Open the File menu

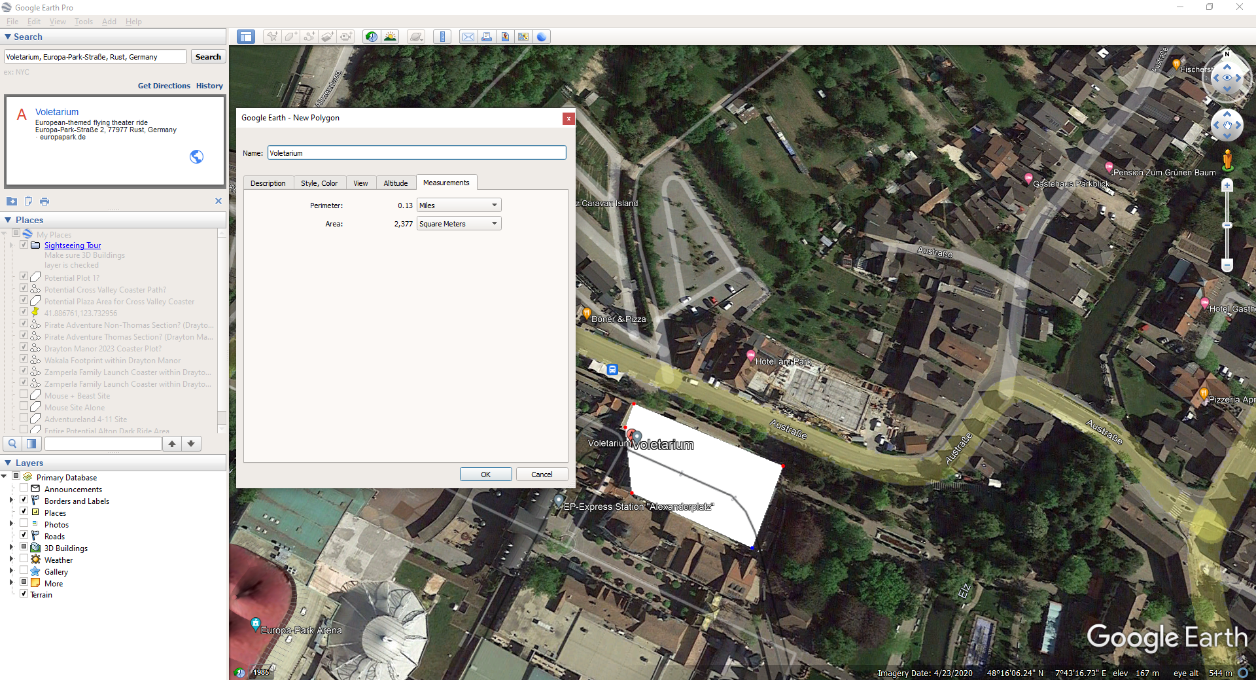pyautogui.click(x=12, y=21)
